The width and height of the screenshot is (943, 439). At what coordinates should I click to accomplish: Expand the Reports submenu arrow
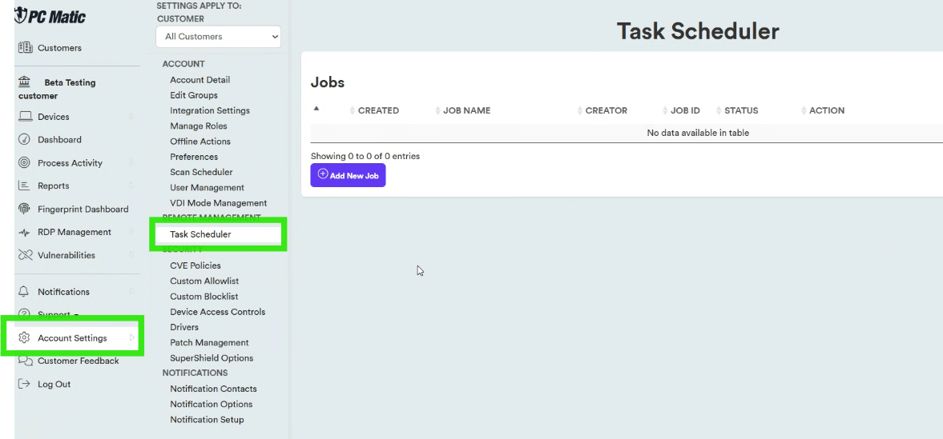click(131, 186)
